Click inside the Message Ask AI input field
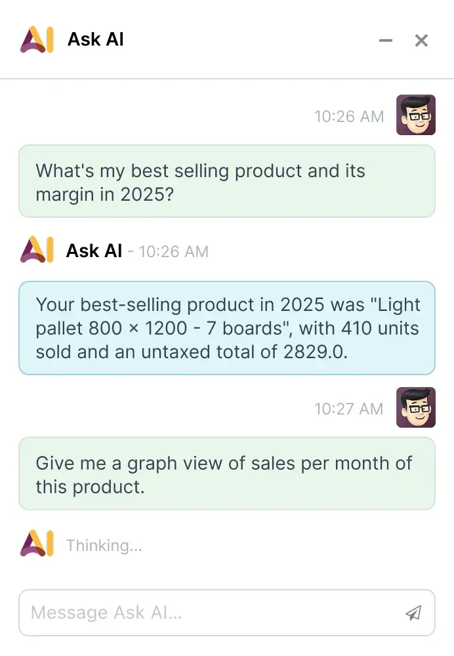This screenshot has height=656, width=454. pyautogui.click(x=197, y=612)
